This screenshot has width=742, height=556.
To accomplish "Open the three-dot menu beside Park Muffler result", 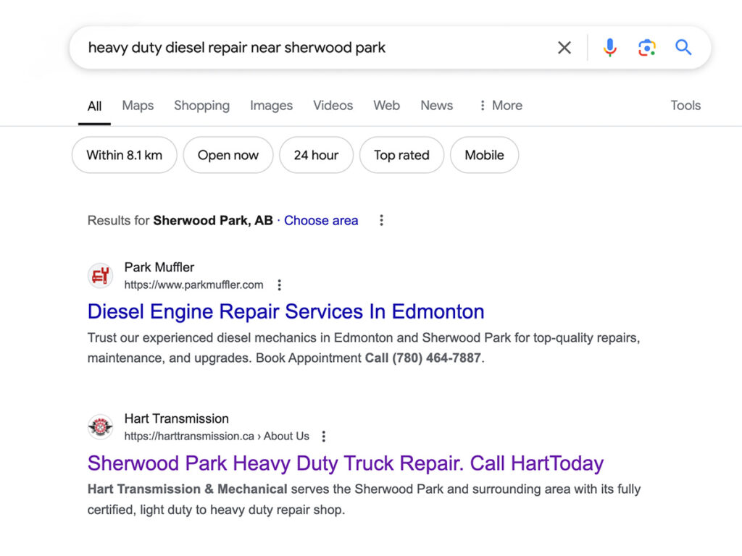I will (279, 285).
